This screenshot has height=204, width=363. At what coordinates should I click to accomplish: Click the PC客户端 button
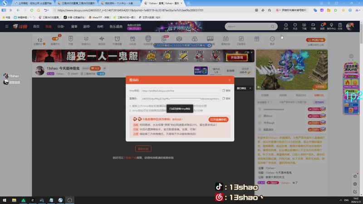pos(315,40)
